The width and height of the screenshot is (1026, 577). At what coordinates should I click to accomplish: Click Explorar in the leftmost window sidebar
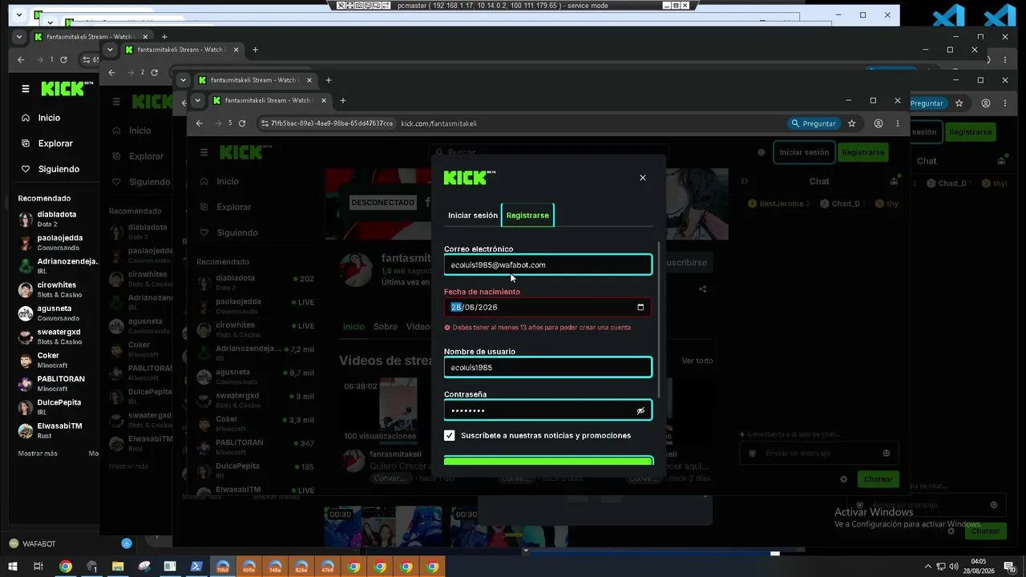55,143
